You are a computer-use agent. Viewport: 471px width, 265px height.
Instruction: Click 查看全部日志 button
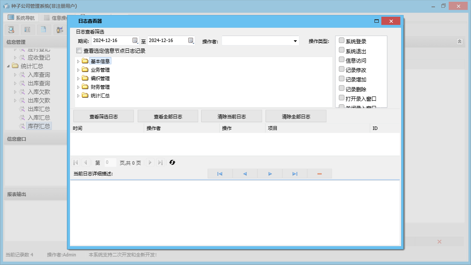(168, 117)
